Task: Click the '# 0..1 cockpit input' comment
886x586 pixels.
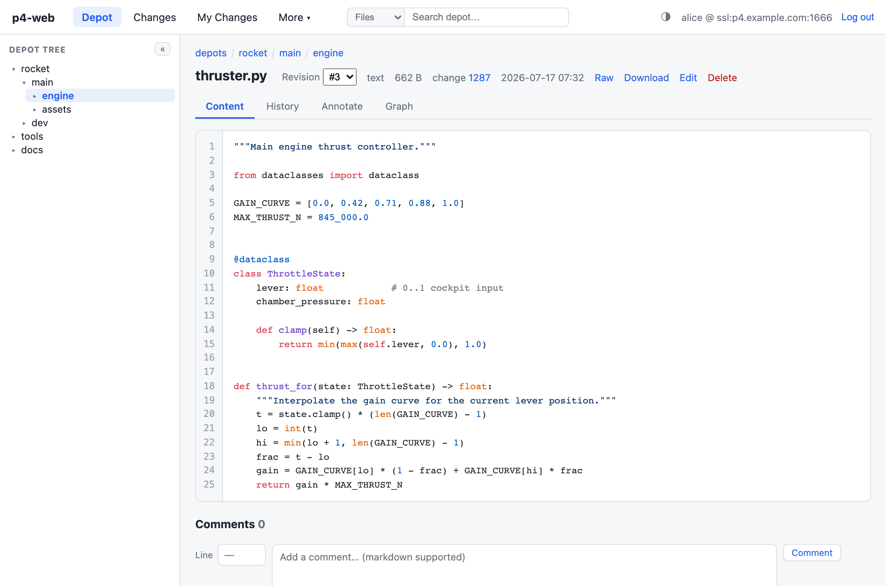Action: point(448,288)
